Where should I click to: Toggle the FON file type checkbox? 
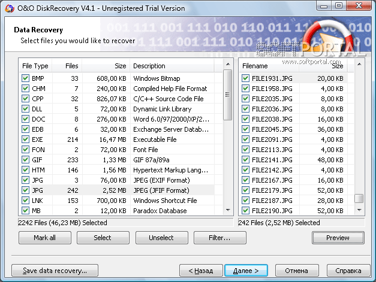point(25,150)
